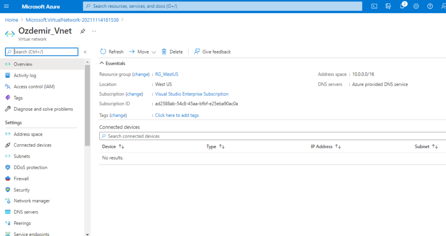Go to the Peerings menu item
This screenshot has height=236, width=446.
click(22, 223)
